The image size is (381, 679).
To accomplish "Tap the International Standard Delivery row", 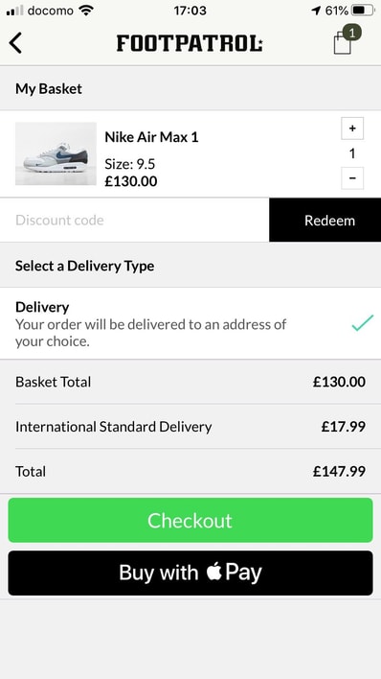I will click(190, 427).
